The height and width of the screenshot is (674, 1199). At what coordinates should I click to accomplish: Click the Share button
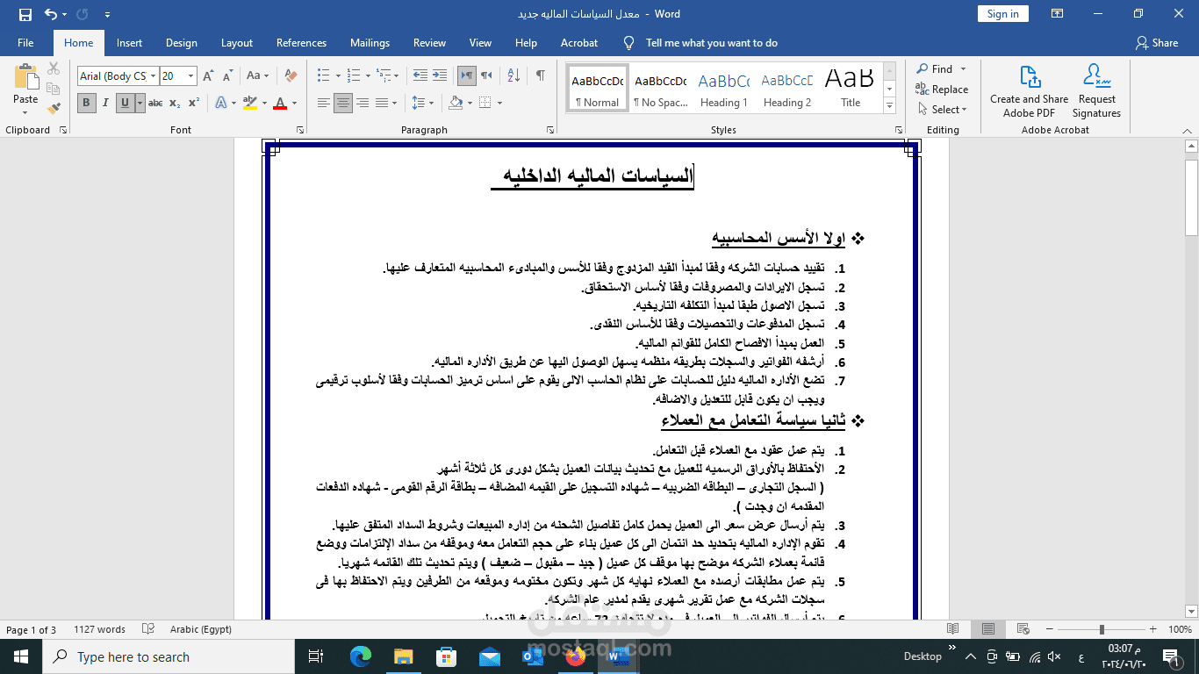click(x=1157, y=43)
